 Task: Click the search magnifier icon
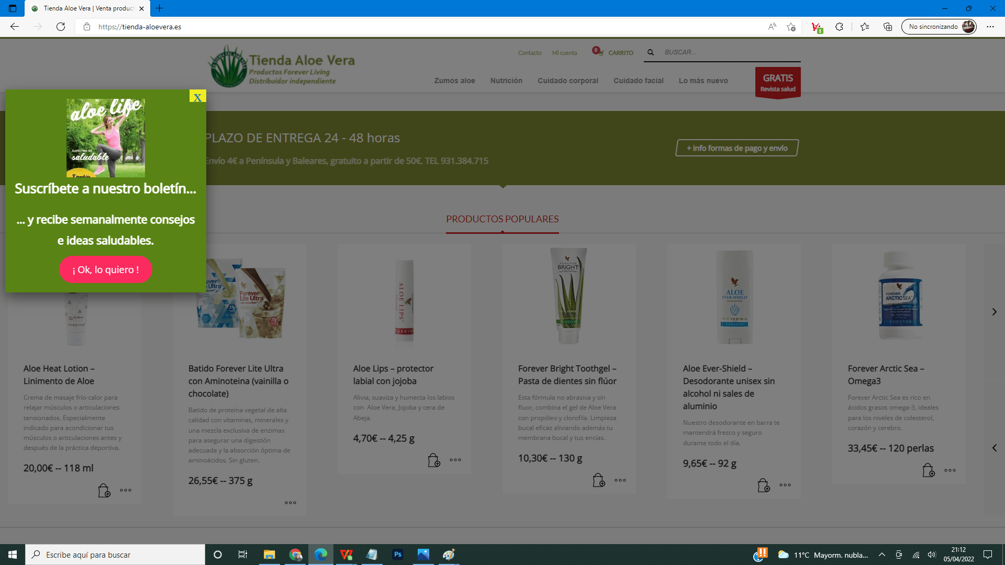tap(651, 52)
